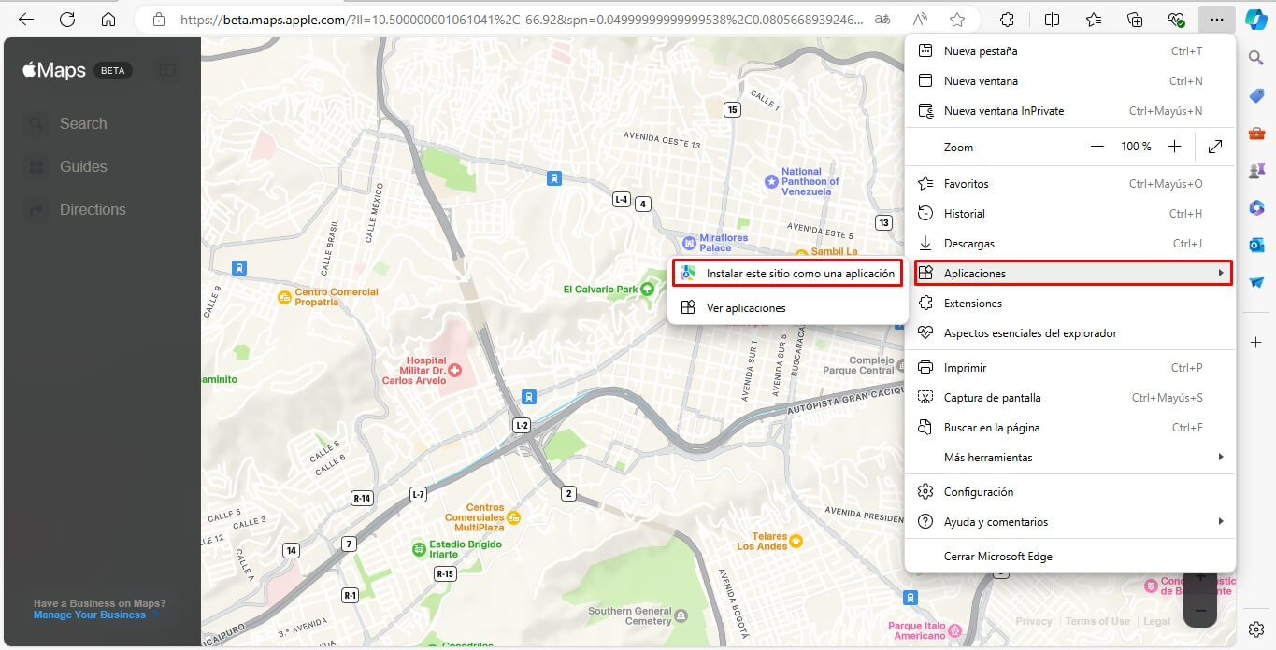Select the Centro Comercial Propatria marker
Viewport: 1276px width, 650px height.
coord(285,297)
